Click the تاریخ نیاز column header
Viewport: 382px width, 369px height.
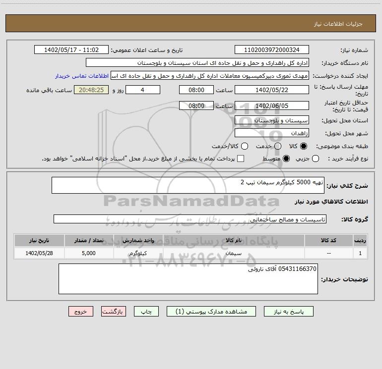(x=39, y=240)
